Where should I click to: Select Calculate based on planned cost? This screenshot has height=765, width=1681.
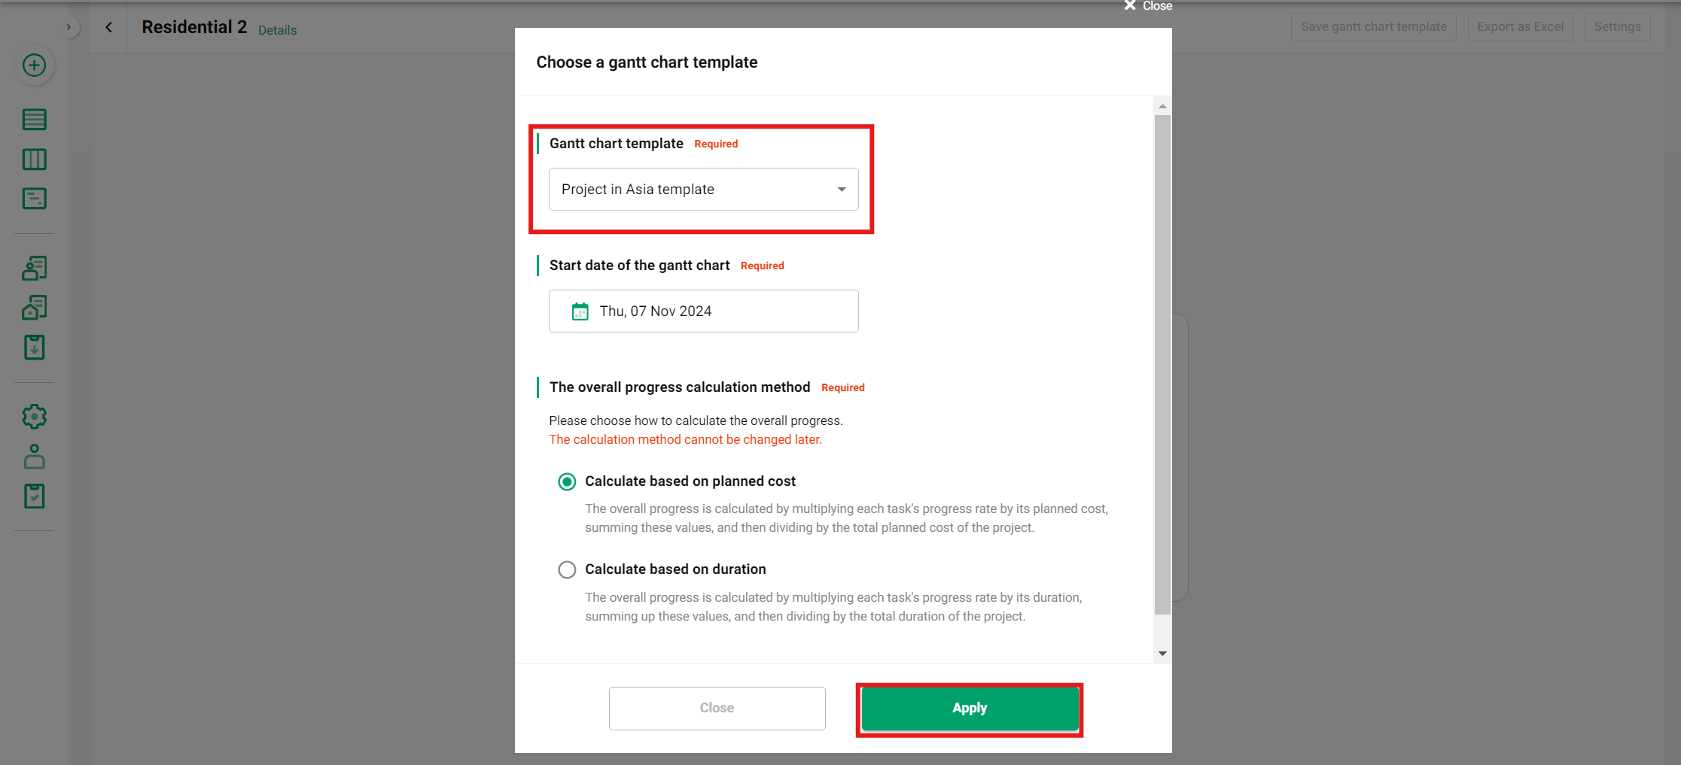click(x=567, y=481)
